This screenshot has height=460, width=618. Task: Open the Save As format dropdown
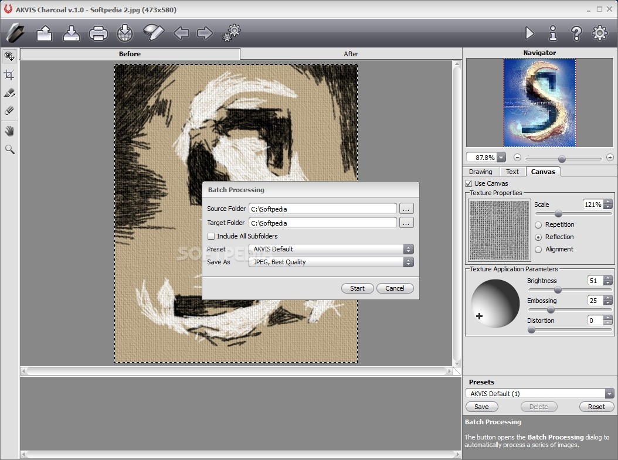[331, 263]
